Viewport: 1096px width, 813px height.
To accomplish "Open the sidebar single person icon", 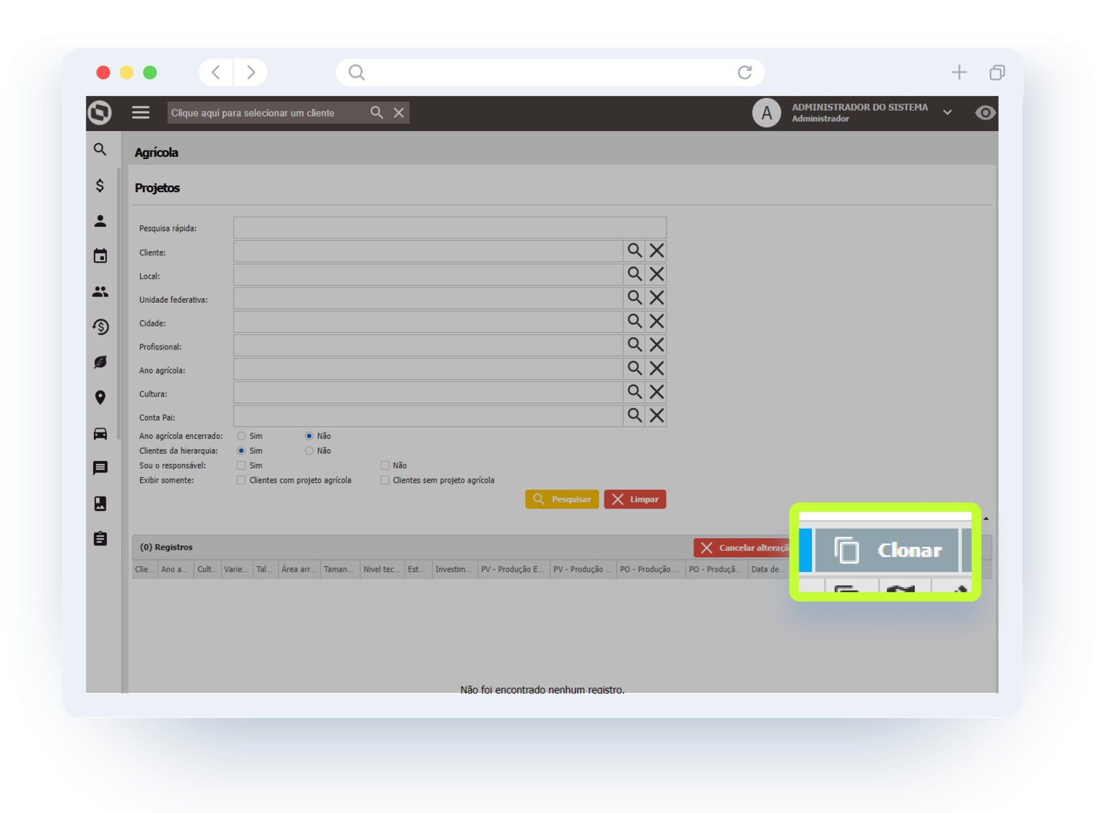I will [100, 221].
